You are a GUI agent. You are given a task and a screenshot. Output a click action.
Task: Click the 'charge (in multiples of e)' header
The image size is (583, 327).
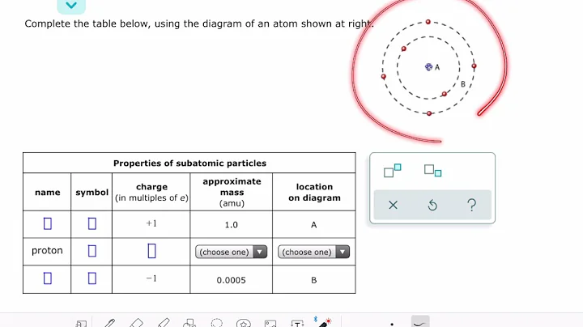[x=151, y=192]
